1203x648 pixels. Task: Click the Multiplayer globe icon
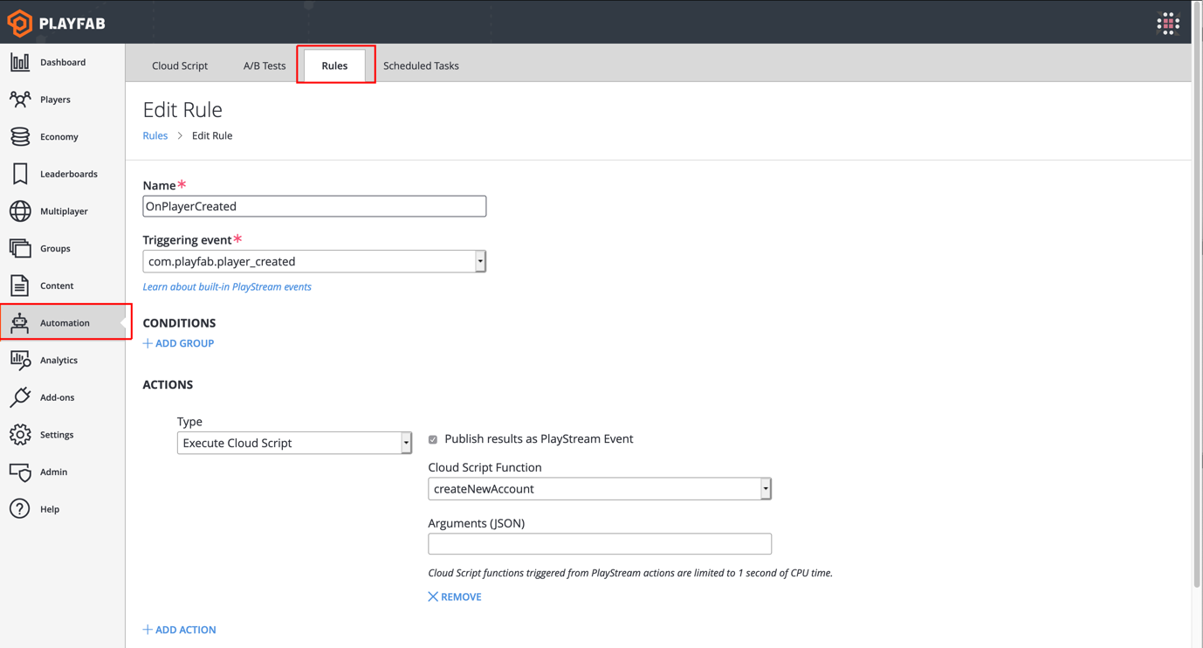coord(20,211)
